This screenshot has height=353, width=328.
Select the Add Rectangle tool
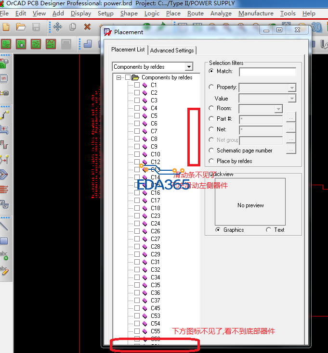pos(4,241)
